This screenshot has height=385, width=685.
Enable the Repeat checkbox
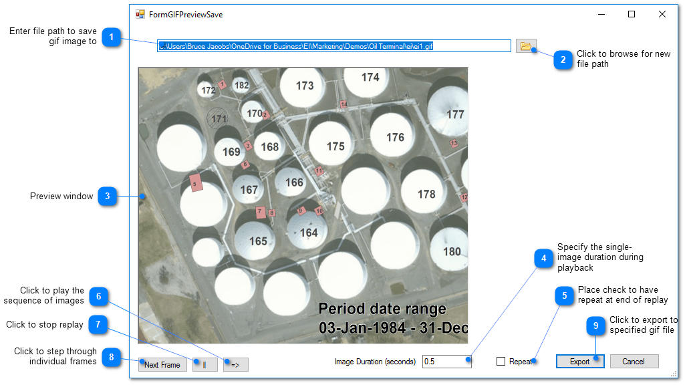[501, 362]
